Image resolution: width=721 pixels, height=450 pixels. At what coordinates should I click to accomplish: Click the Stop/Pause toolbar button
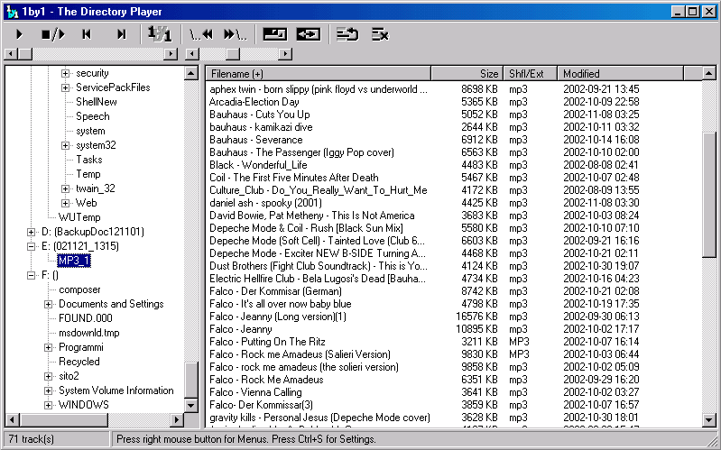[x=53, y=34]
